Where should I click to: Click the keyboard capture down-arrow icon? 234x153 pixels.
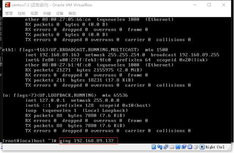tap(202, 147)
